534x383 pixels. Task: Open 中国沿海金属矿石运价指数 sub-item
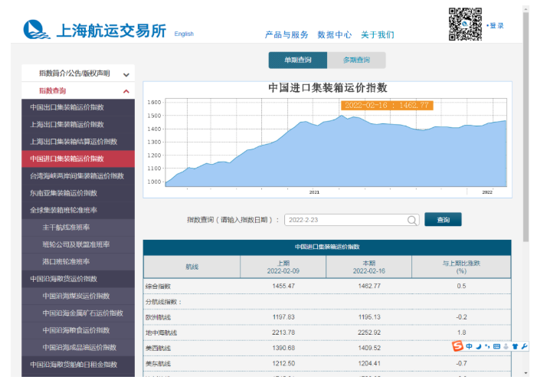[78, 313]
